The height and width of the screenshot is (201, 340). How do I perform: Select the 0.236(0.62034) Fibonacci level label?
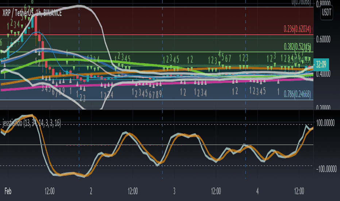(x=297, y=29)
